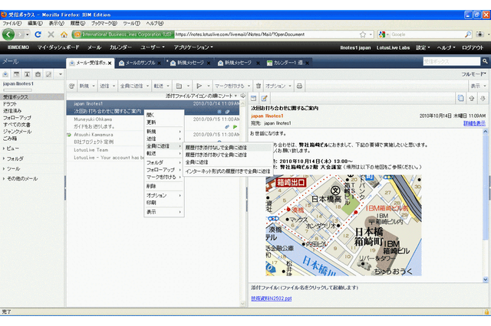
Task: Open the contacts icon in sidebar switcher
Action: (28, 74)
